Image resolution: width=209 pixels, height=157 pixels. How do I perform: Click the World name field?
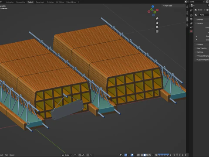[204, 15]
